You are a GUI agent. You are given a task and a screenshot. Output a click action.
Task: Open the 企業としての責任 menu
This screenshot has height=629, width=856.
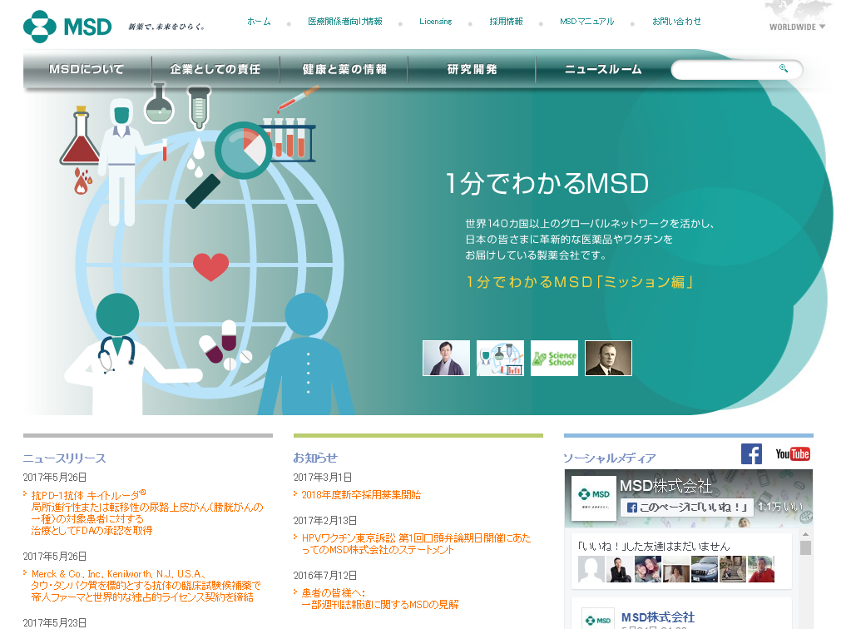[215, 69]
